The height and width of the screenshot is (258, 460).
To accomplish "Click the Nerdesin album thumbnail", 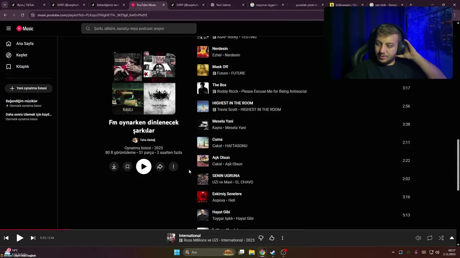I will pyautogui.click(x=203, y=52).
